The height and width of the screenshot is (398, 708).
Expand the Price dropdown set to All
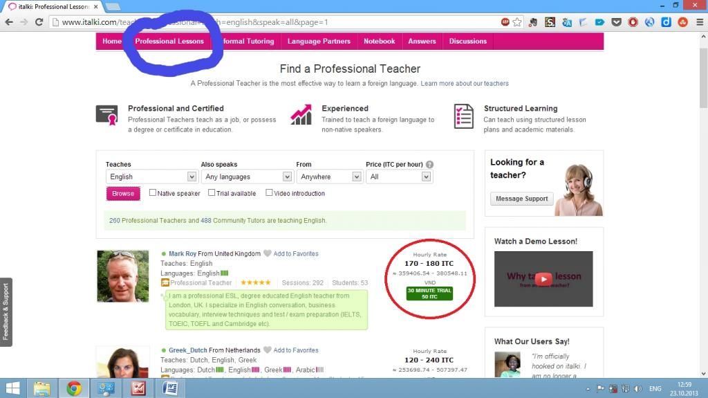(x=399, y=177)
